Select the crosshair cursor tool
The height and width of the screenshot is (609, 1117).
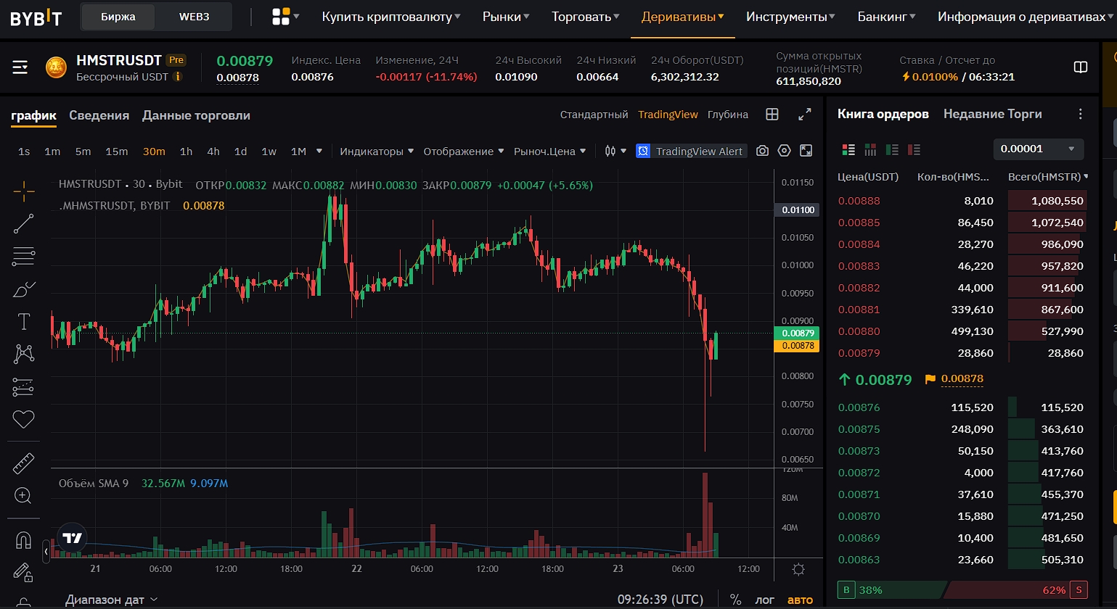point(24,191)
